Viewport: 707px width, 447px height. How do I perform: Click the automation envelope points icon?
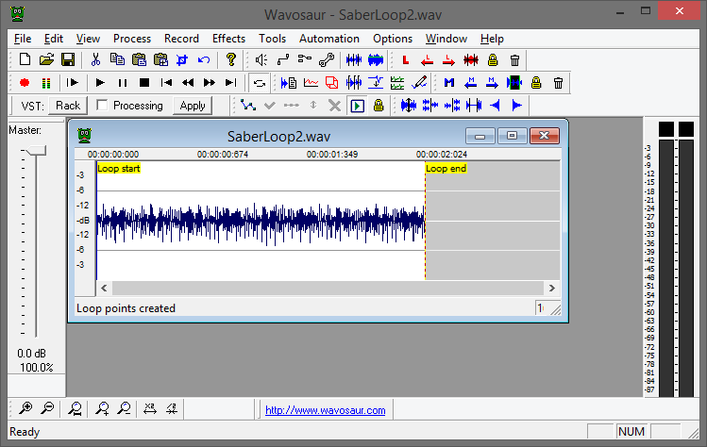[248, 106]
